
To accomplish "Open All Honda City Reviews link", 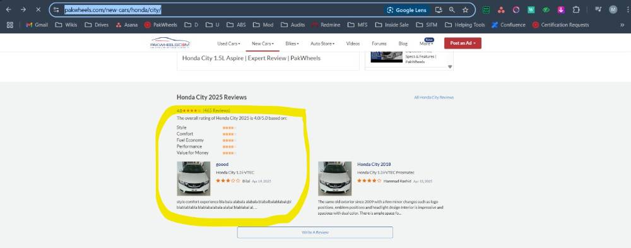I will (434, 97).
